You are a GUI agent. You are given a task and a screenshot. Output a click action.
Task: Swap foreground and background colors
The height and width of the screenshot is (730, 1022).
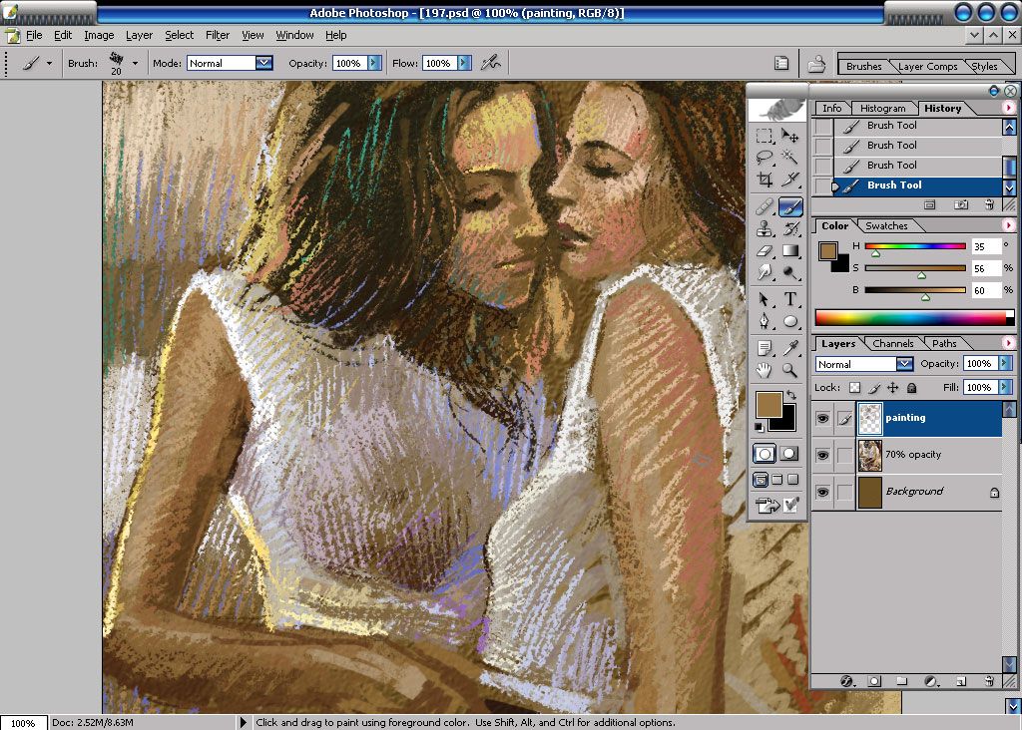coord(791,395)
